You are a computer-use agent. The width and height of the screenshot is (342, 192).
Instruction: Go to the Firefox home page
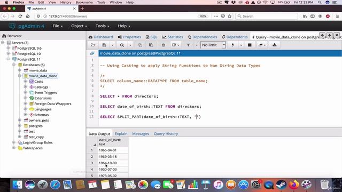(28, 17)
